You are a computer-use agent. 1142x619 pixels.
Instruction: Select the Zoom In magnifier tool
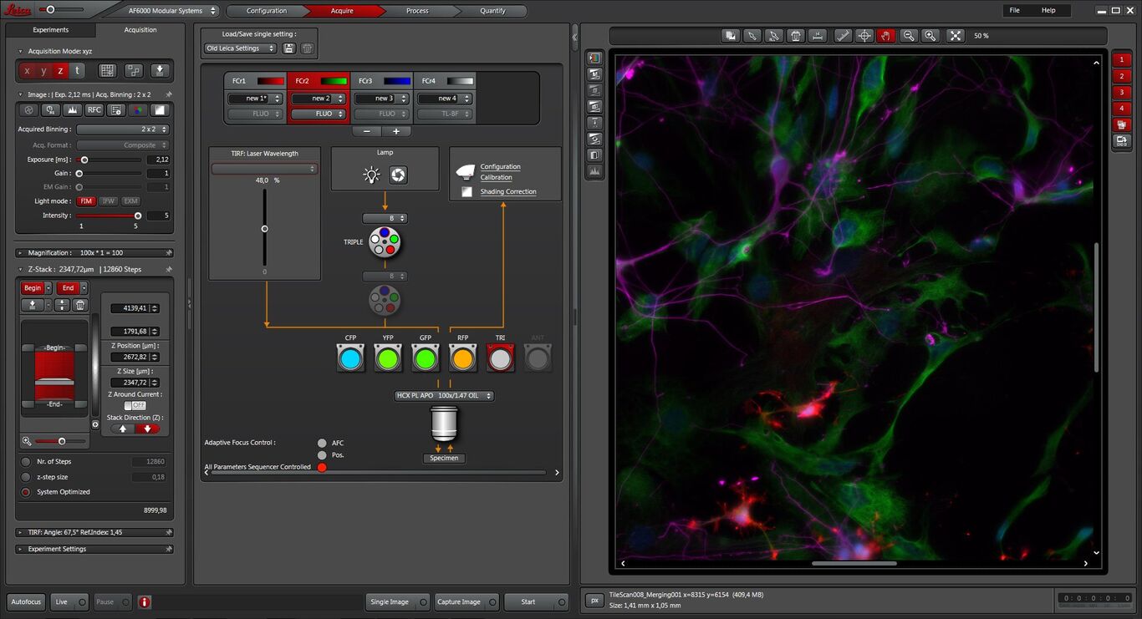coord(930,36)
